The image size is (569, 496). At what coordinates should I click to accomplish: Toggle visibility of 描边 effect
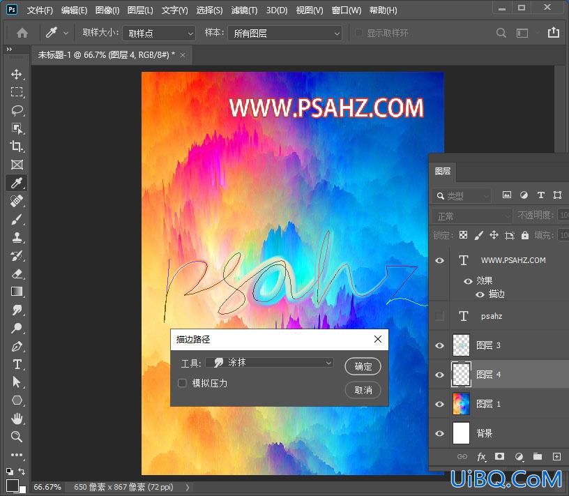(480, 294)
